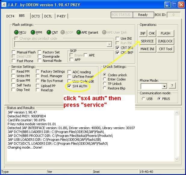This screenshot has width=186, height=175.
Task: Uncheck the CRT BKP checkbox
Action: pos(117,53)
